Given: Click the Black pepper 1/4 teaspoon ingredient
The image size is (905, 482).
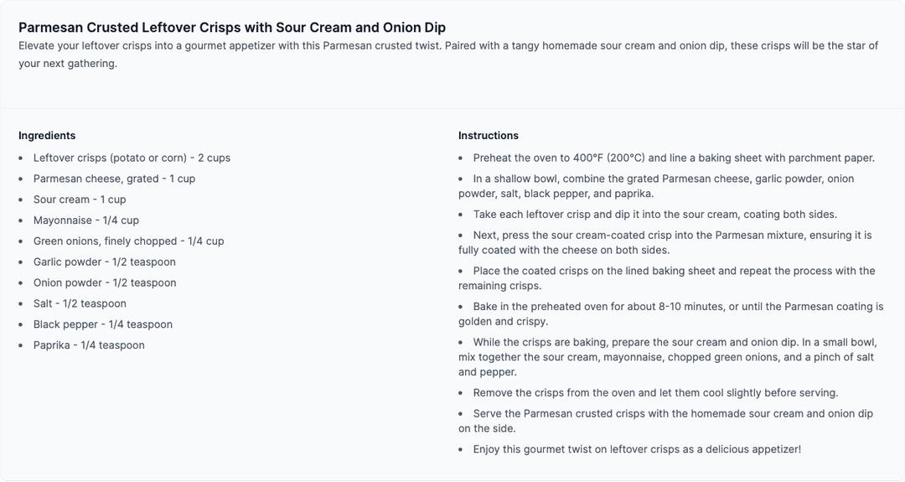Looking at the screenshot, I should point(103,324).
